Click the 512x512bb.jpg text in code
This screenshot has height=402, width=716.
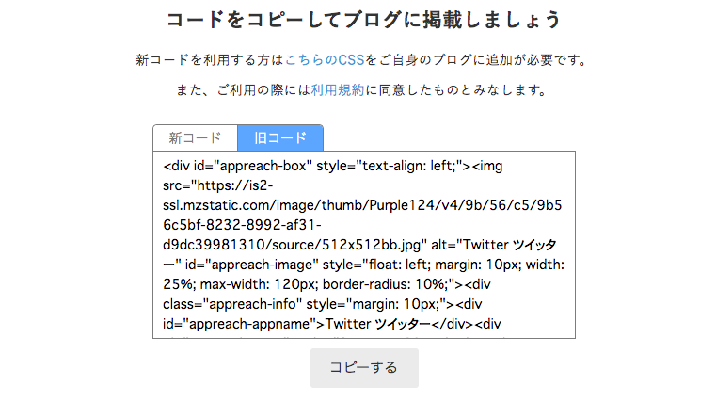point(371,245)
